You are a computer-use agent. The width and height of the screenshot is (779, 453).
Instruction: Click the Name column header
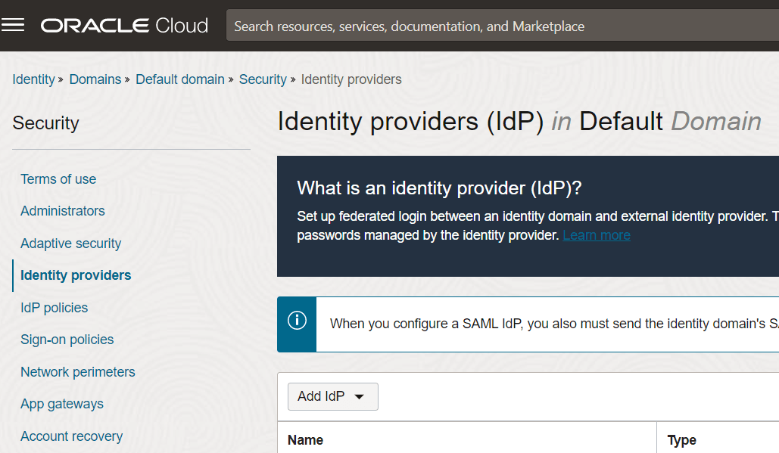[x=306, y=439]
